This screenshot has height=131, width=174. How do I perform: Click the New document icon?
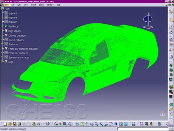5,124
